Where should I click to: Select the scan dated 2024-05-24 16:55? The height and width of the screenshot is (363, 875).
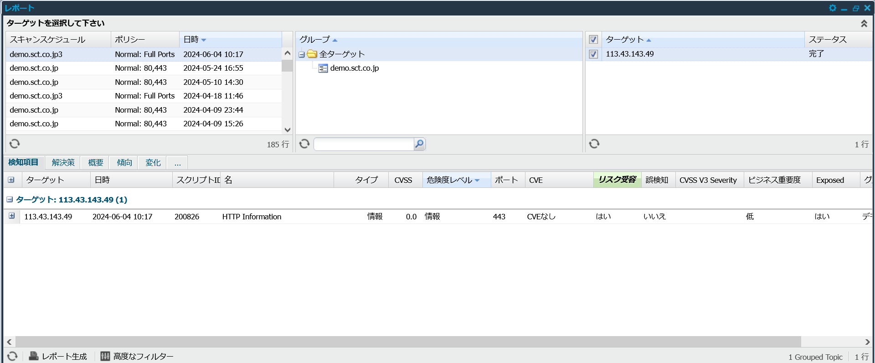click(144, 68)
